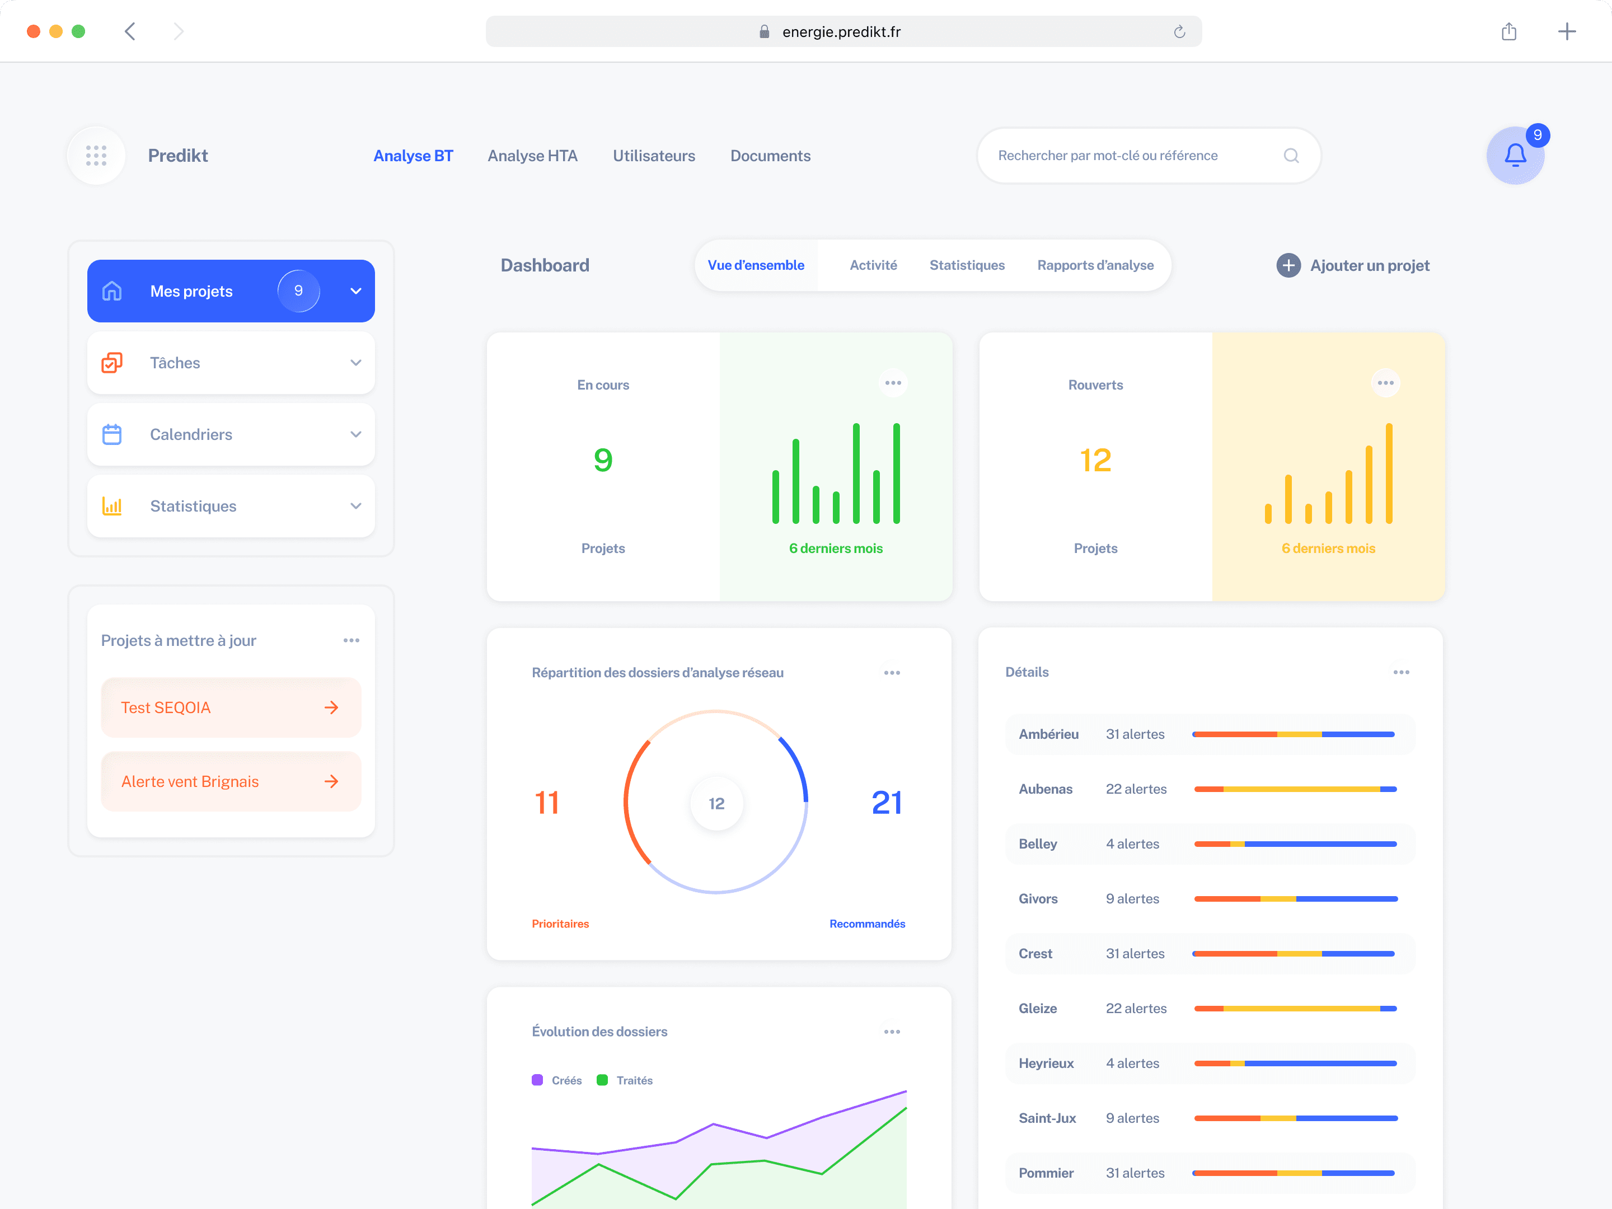Open options menu on Évolution des dossiers card
1612x1209 pixels.
point(891,1031)
